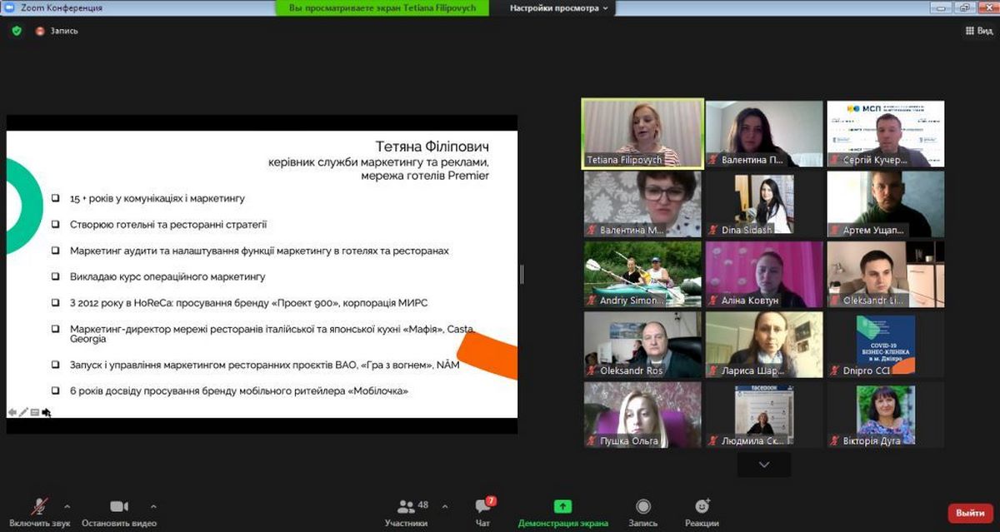Viewport: 1000px width, 532px height.
Task: Stop camera with Остановить видео
Action: point(119,511)
